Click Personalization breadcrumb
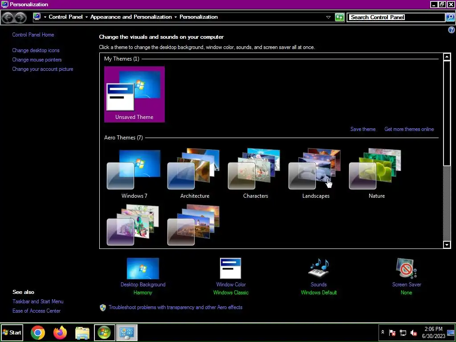The height and width of the screenshot is (342, 456). click(x=199, y=17)
